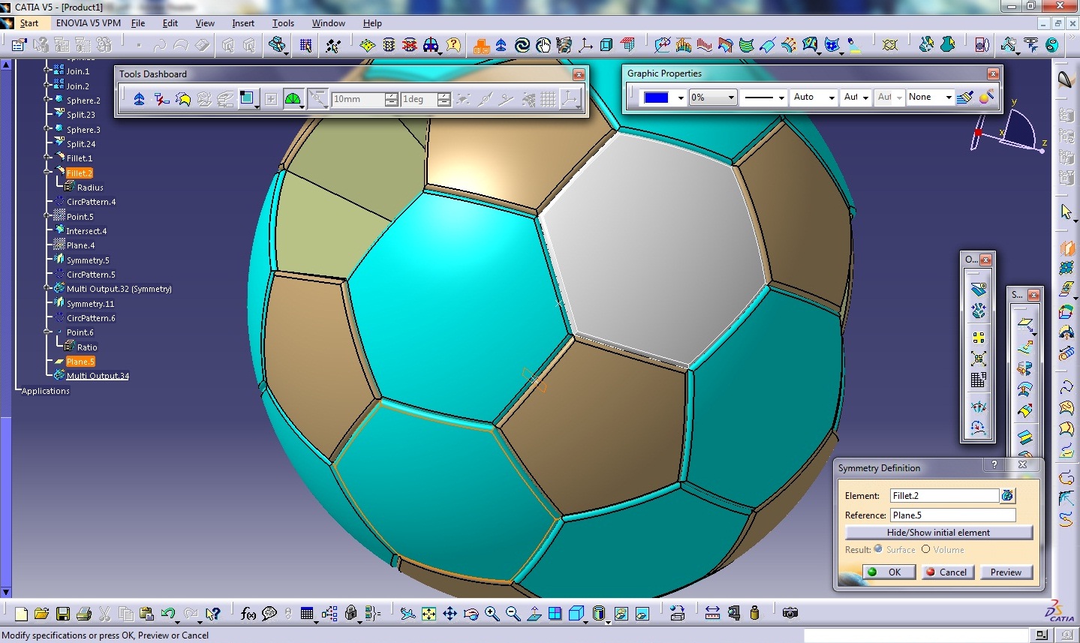The image size is (1080, 643).
Task: Click the New document icon
Action: pyautogui.click(x=21, y=614)
